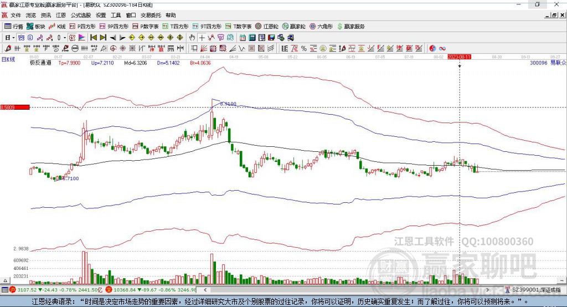This screenshot has height=307, width=567.
Task: Click the Tp=7.9900 value
Action: (x=69, y=63)
